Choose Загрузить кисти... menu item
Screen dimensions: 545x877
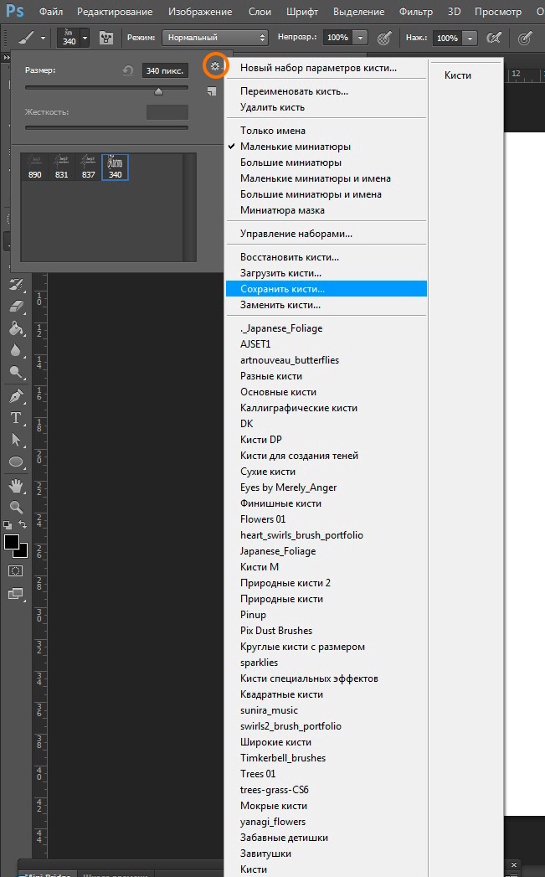[x=326, y=273]
